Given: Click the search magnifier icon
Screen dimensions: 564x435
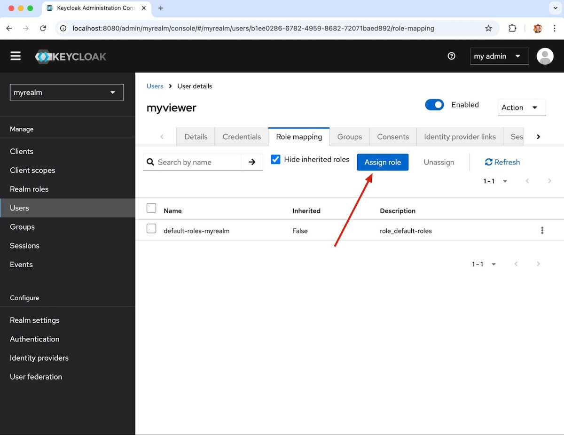Looking at the screenshot, I should click(150, 162).
